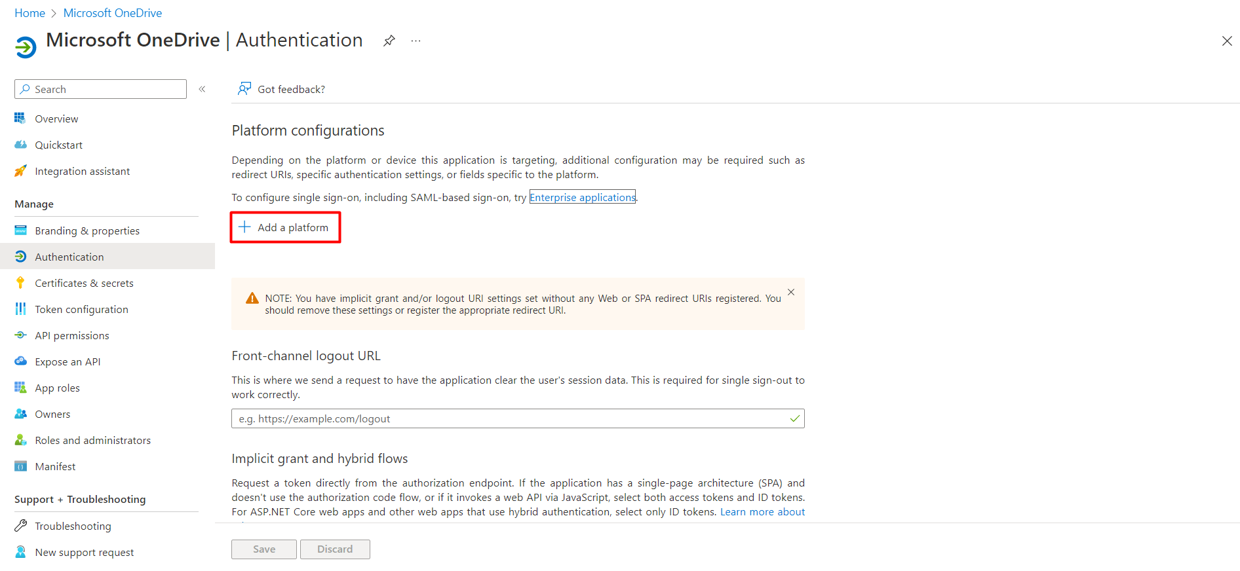This screenshot has height=571, width=1240.
Task: Open Certificates & secrets
Action: [85, 284]
